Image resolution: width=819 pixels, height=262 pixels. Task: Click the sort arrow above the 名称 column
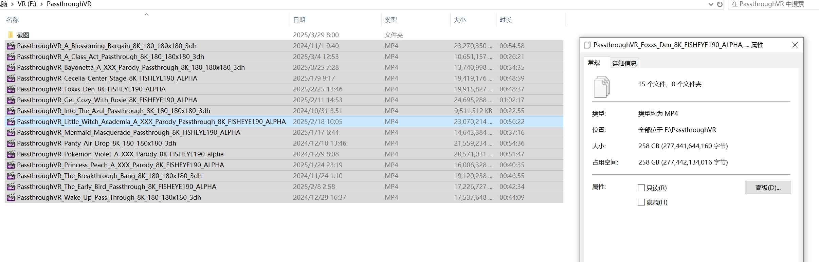pyautogui.click(x=147, y=14)
